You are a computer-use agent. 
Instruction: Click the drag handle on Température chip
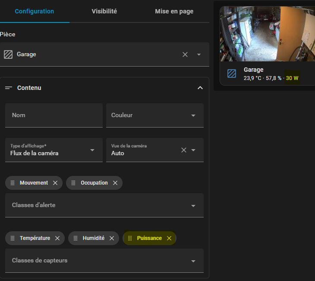coord(13,238)
